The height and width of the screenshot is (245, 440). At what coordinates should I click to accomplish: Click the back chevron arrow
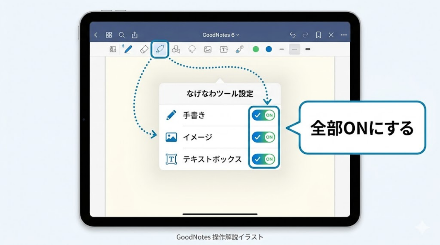[96, 35]
